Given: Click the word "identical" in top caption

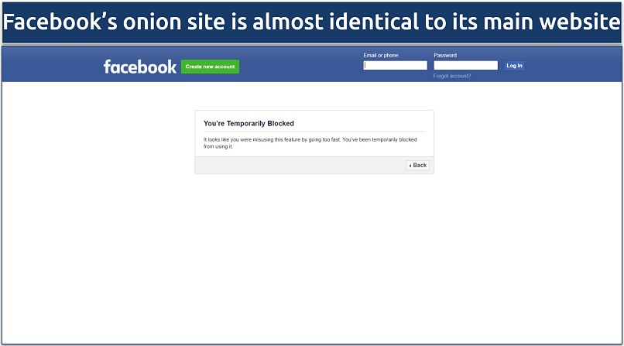Looking at the screenshot, I should [366, 22].
